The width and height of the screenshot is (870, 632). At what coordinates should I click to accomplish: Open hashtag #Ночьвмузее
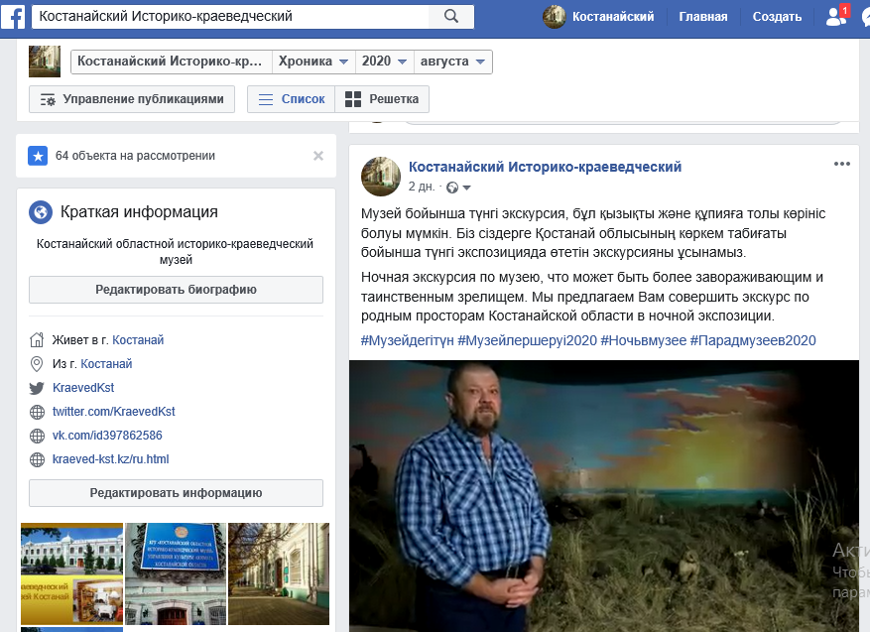pyautogui.click(x=644, y=340)
